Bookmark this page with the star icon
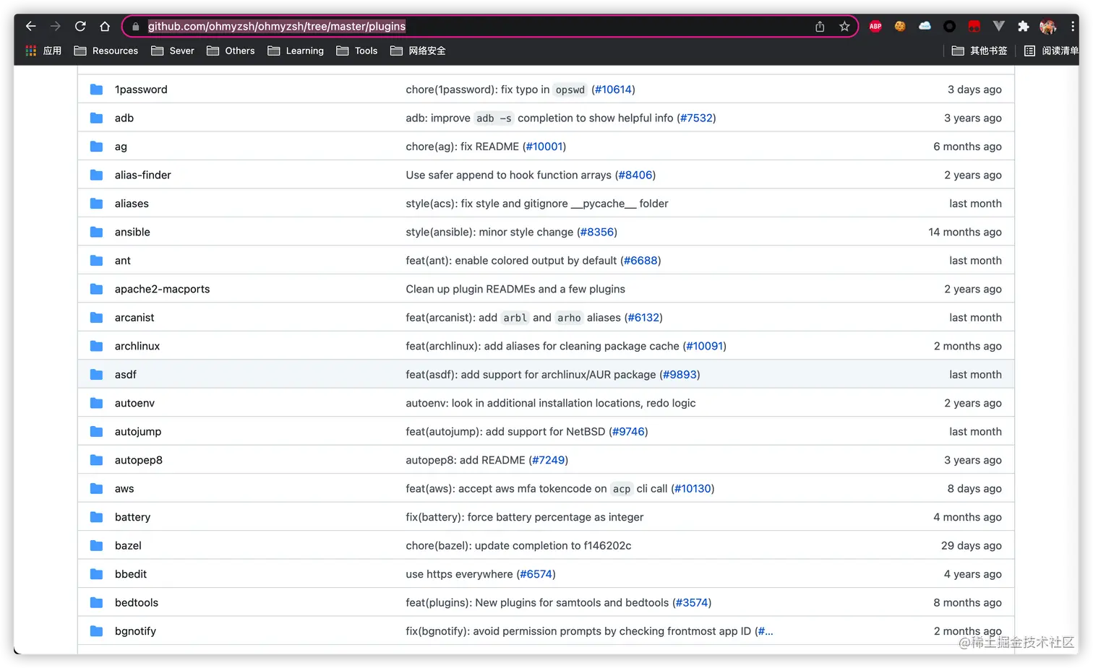 click(x=844, y=27)
